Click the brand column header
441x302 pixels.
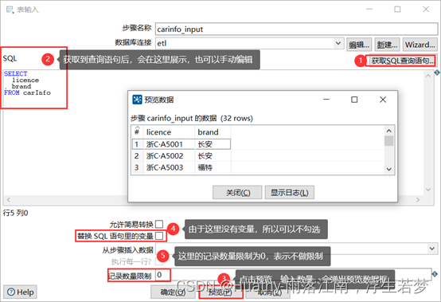(x=213, y=132)
